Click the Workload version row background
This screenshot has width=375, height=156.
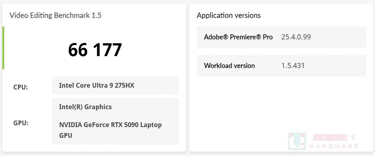coord(281,66)
